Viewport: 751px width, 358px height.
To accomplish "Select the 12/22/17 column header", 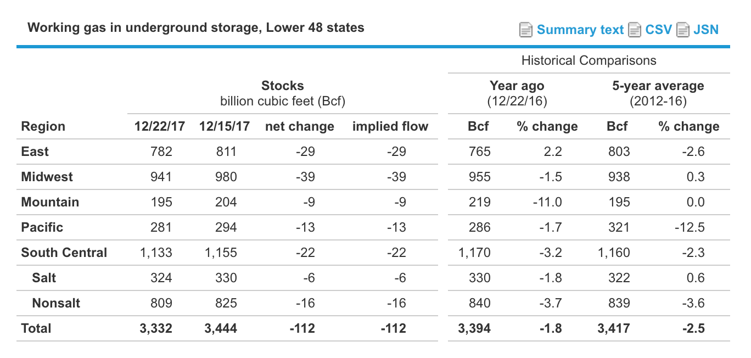I will pyautogui.click(x=158, y=126).
